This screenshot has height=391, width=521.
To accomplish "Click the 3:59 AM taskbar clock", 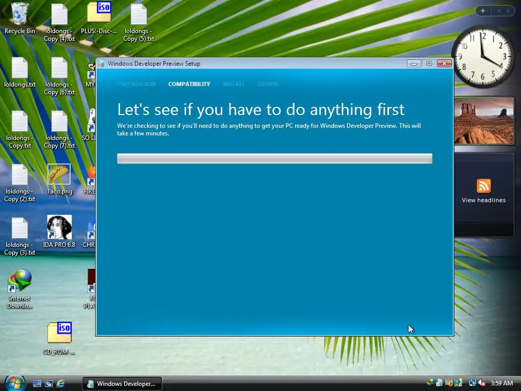I will tap(502, 383).
